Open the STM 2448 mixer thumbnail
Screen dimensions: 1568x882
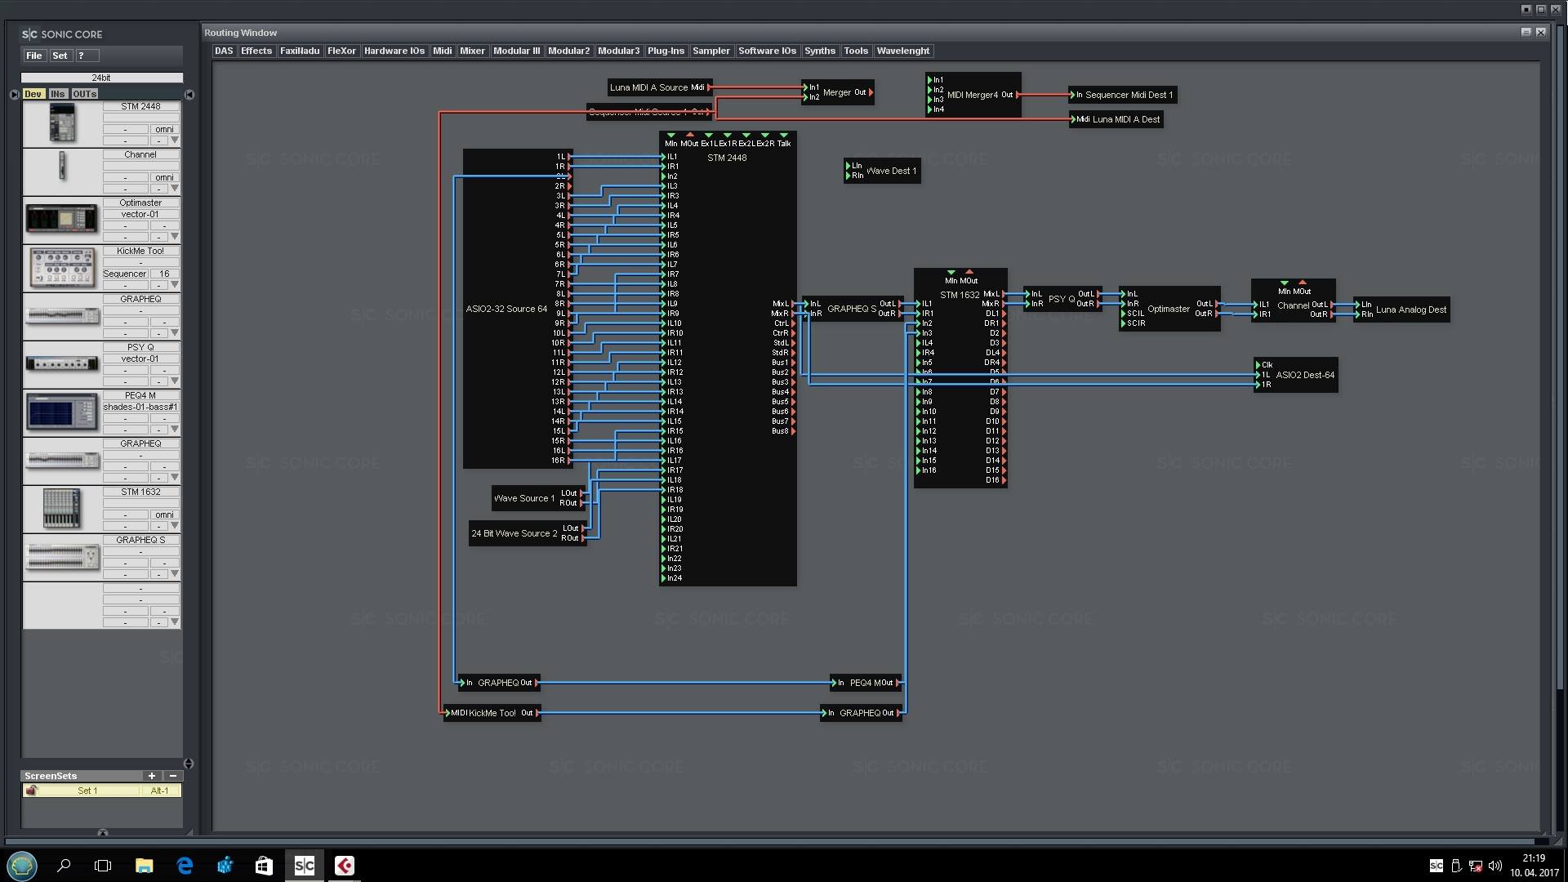click(62, 124)
